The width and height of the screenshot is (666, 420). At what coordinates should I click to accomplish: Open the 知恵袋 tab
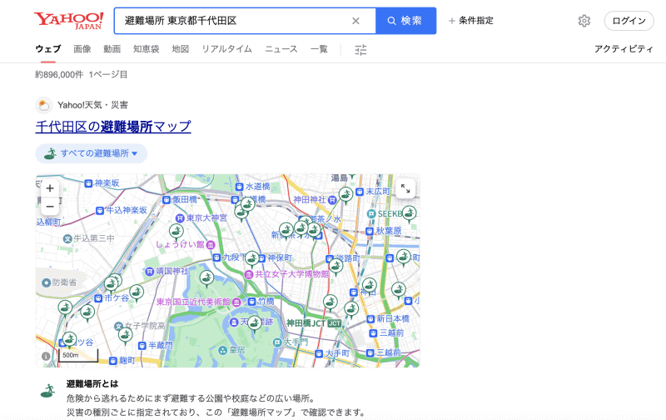pyautogui.click(x=147, y=49)
